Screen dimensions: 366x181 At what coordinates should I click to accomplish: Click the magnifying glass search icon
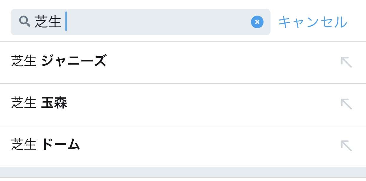coord(25,21)
